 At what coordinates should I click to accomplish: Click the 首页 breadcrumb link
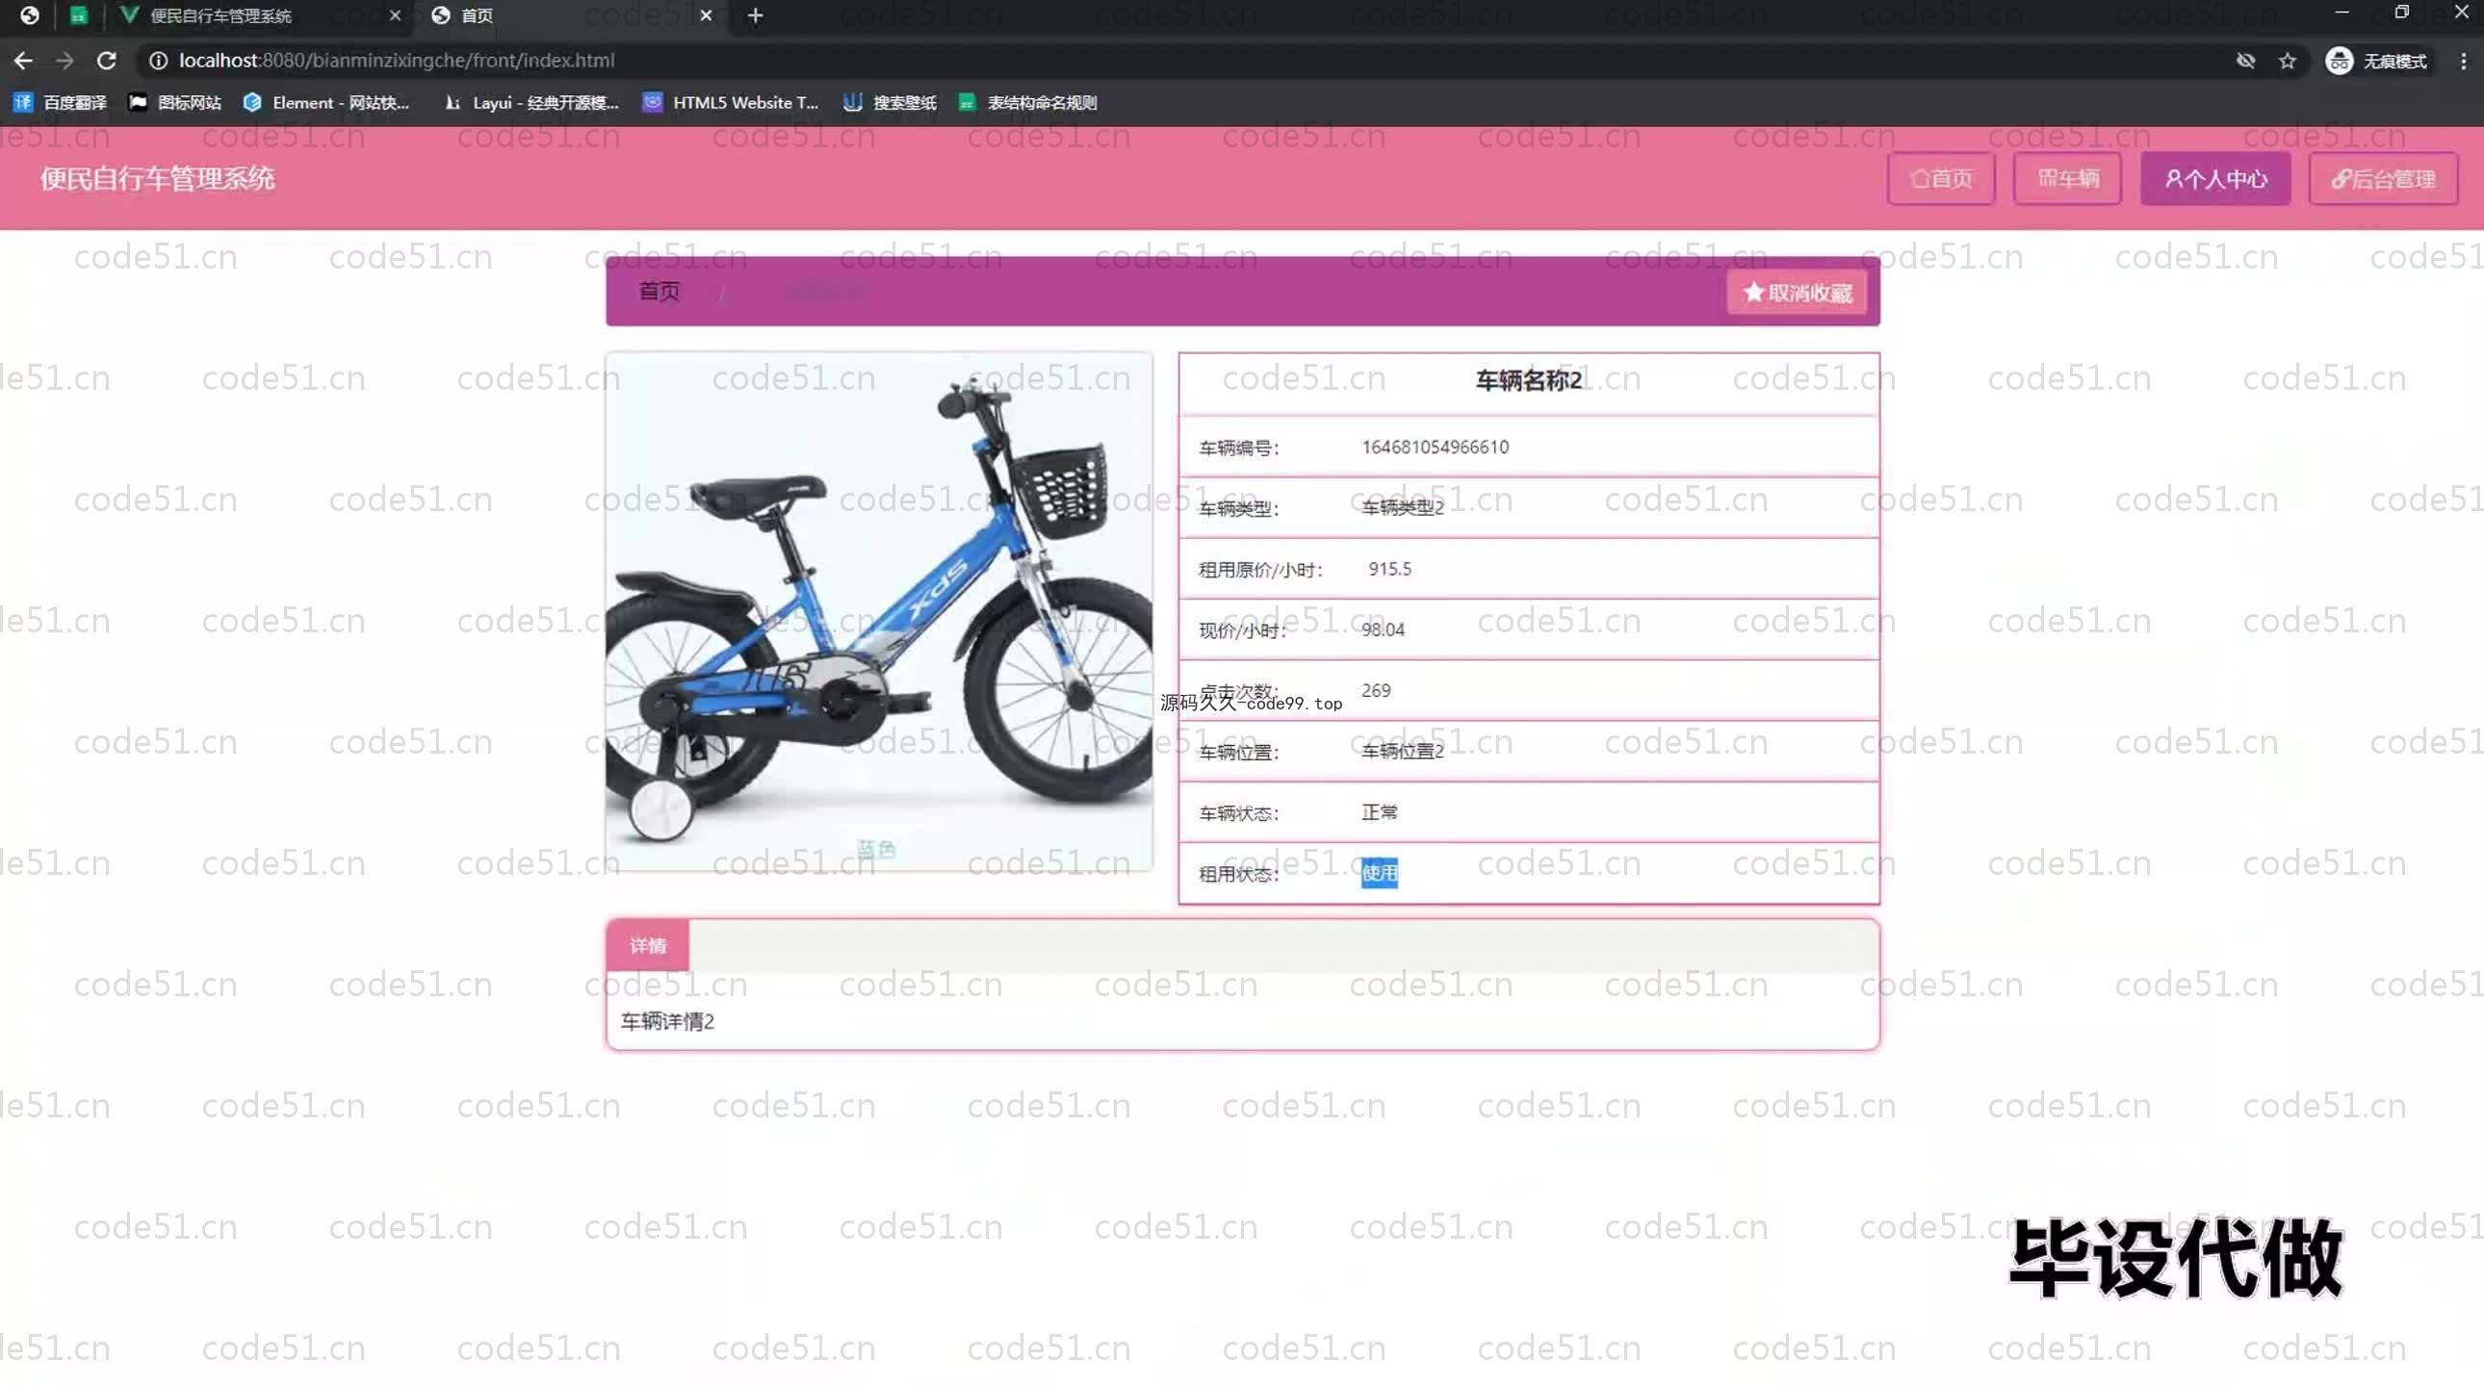tap(660, 291)
